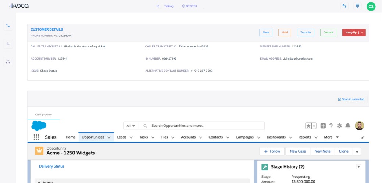Click the Salesforce help question mark
This screenshot has height=183, width=382.
pyautogui.click(x=331, y=126)
